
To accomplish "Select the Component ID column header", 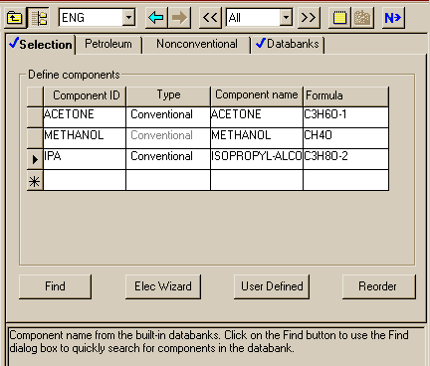I will tap(85, 96).
